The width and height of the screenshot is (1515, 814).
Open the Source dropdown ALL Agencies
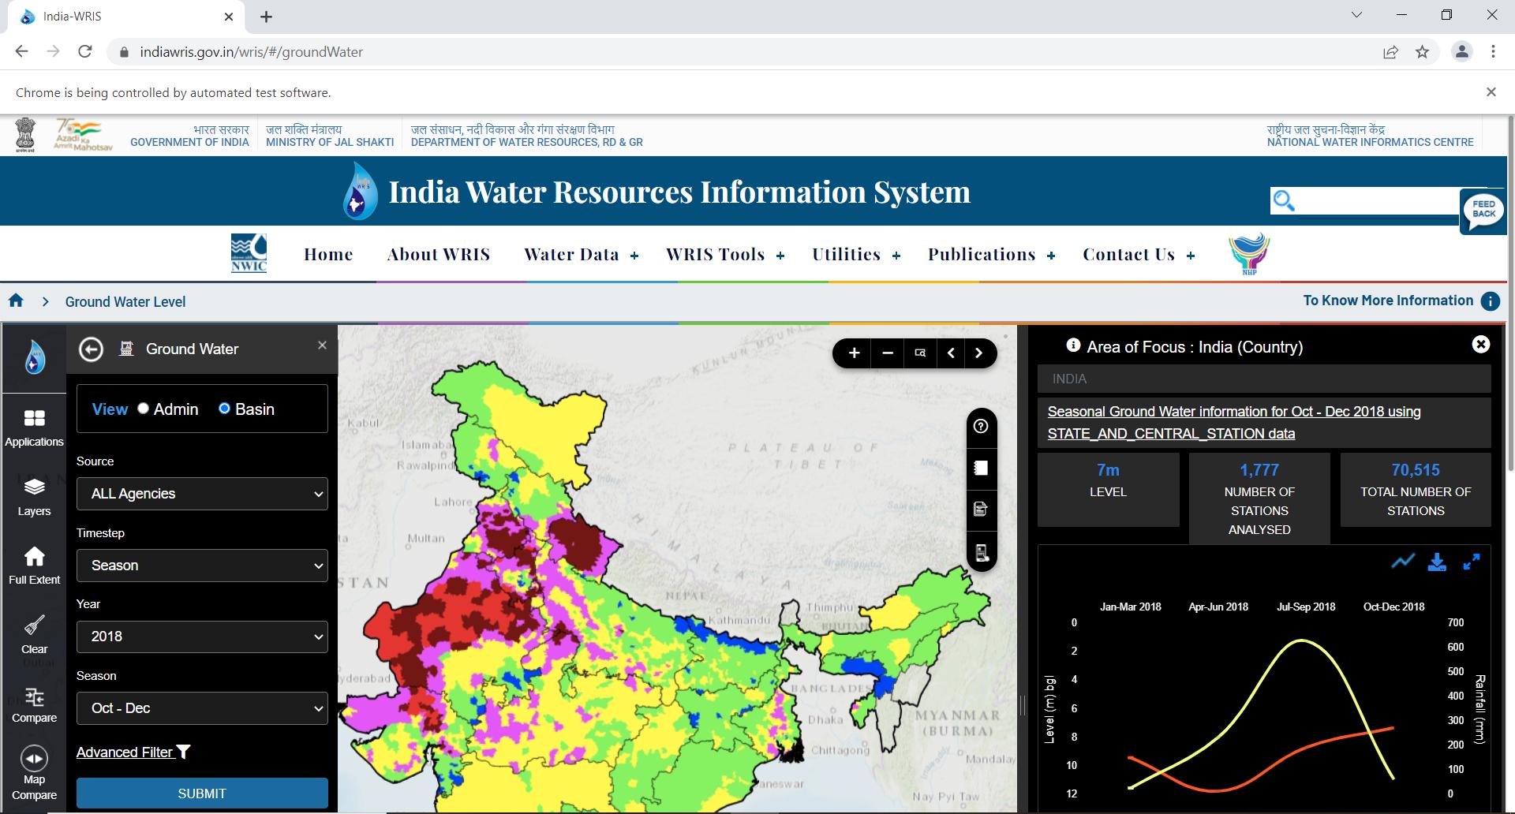(x=202, y=494)
